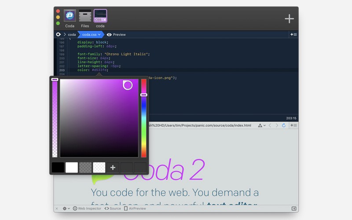Image resolution: width=352 pixels, height=220 pixels.
Task: Choose the transparent checkered white swatch
Action: click(99, 168)
